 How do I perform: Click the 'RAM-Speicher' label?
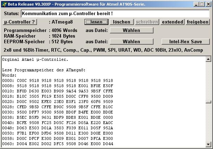pyautogui.click(x=20, y=36)
